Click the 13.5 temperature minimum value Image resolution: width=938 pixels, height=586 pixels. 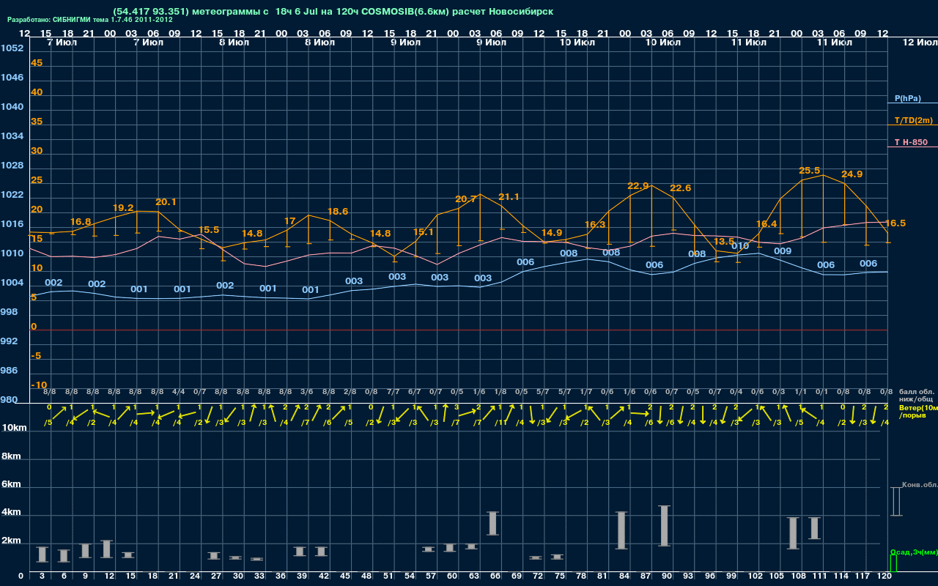pyautogui.click(x=724, y=242)
